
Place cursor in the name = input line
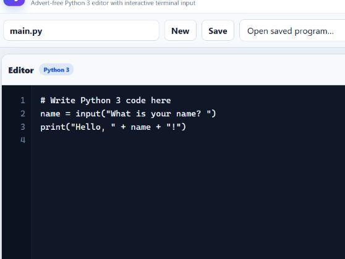[x=128, y=114]
